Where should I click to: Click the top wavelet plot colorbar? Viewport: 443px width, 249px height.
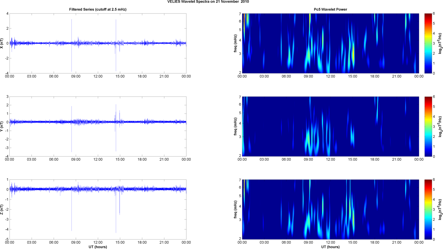tap(428, 43)
